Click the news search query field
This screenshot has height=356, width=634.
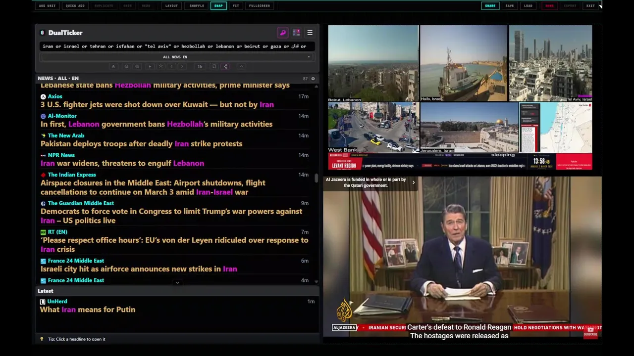coord(176,46)
